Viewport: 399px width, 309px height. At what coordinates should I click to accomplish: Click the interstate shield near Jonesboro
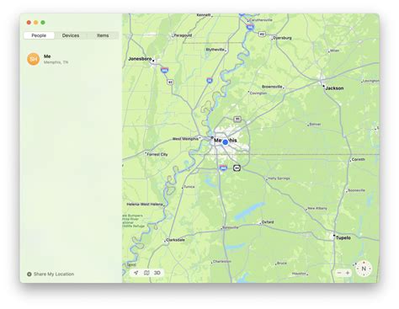(x=165, y=70)
